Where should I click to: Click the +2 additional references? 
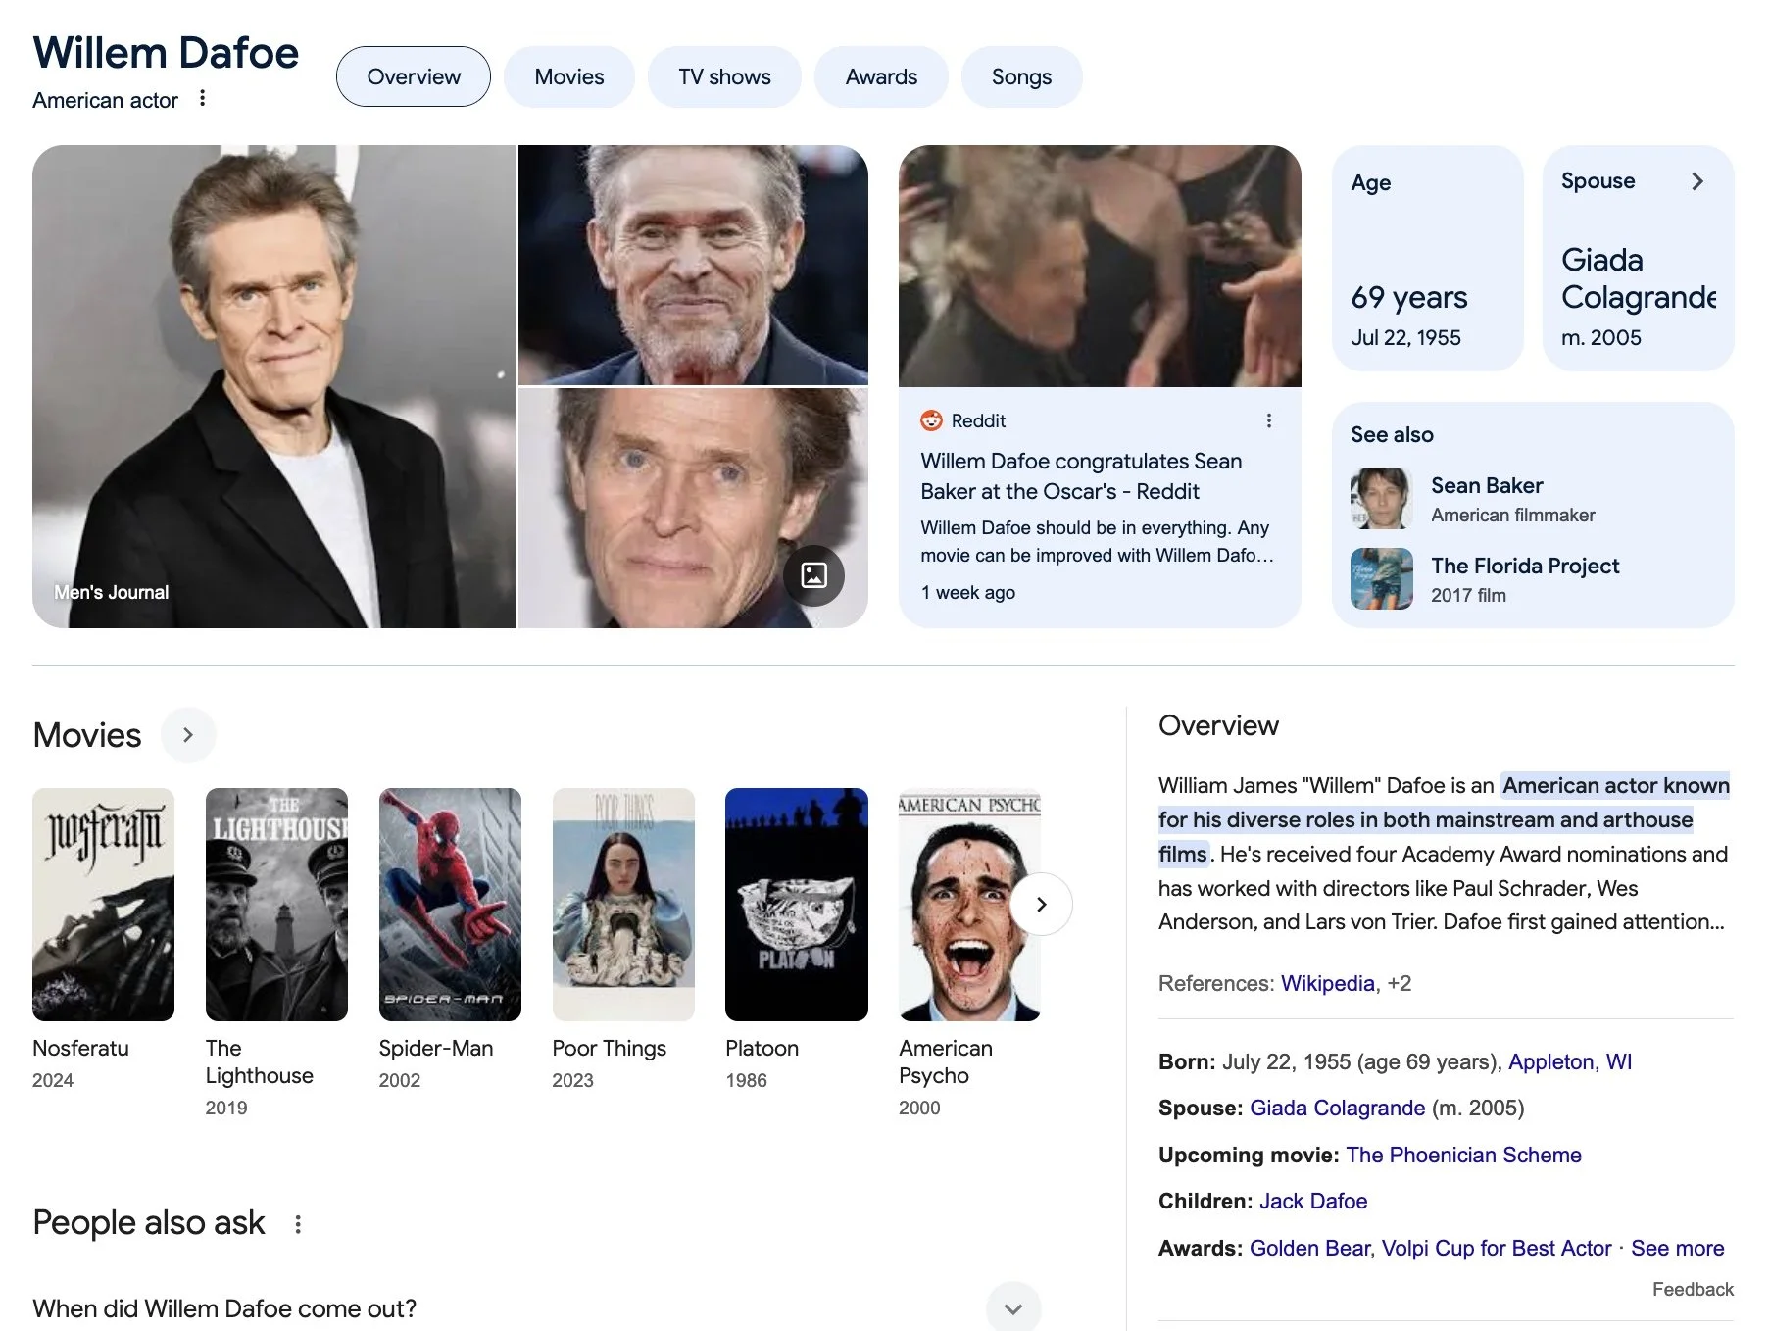[1400, 983]
